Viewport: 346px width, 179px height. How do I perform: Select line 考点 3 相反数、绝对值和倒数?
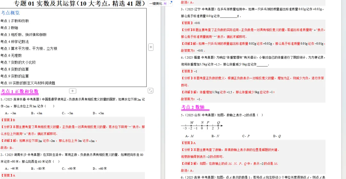[x=23, y=35]
